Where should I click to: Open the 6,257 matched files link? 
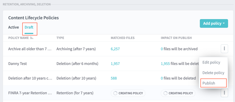[x=115, y=49]
